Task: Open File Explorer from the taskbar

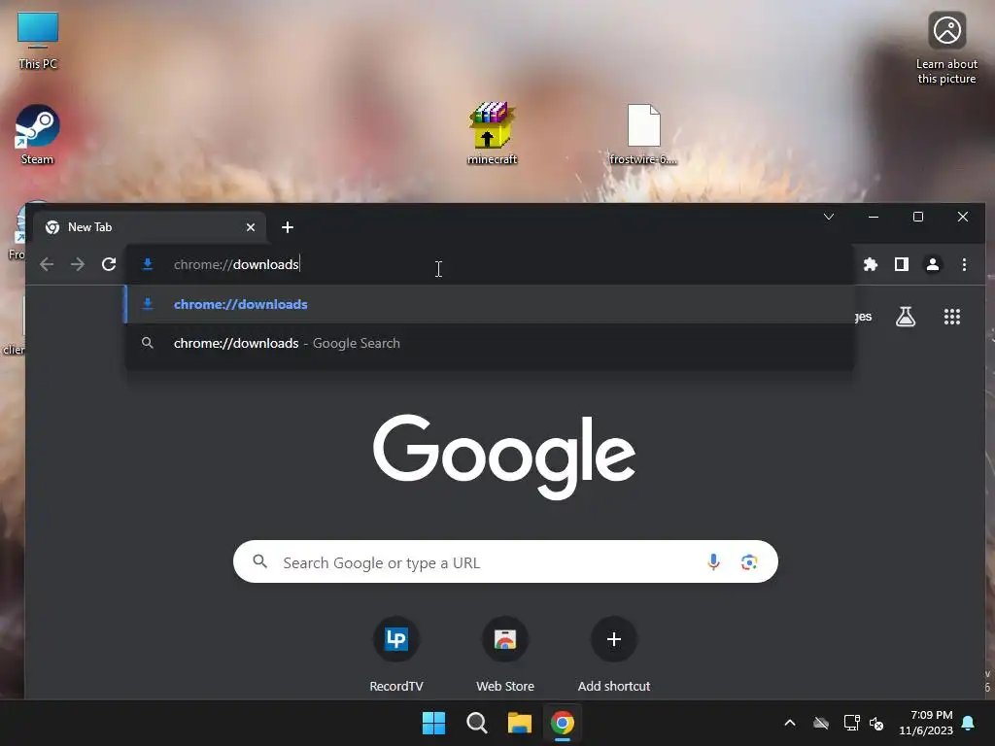Action: pos(519,723)
